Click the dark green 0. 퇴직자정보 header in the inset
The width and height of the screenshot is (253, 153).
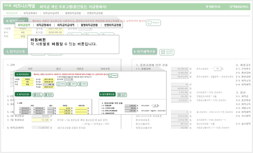click(x=23, y=74)
